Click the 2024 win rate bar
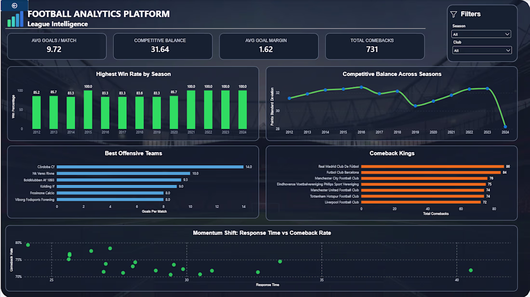The height and width of the screenshot is (297, 530). point(242,110)
